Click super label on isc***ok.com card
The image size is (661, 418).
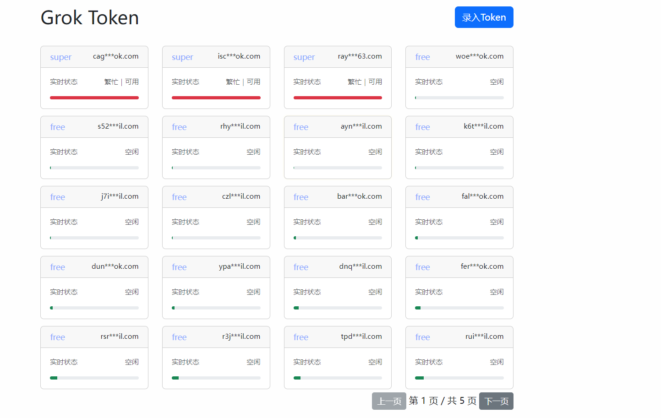tap(182, 57)
